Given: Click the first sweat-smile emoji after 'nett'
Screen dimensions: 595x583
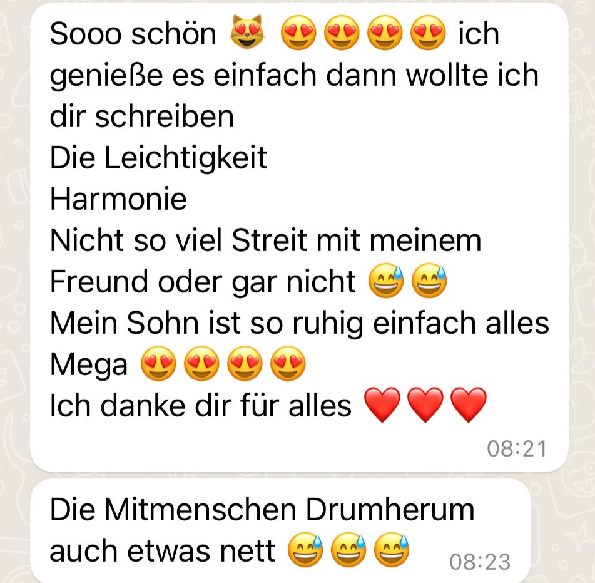Looking at the screenshot, I should [x=305, y=550].
